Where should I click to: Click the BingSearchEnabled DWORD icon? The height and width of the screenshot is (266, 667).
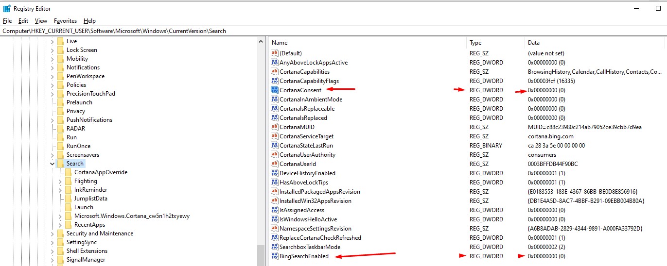[x=275, y=256]
